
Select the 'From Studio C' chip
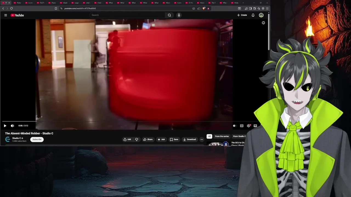(239, 136)
